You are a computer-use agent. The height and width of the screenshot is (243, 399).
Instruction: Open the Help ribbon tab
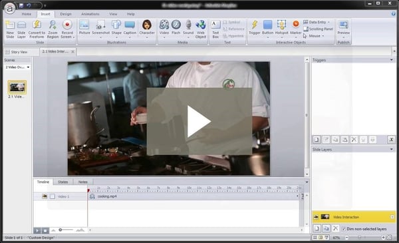[131, 14]
